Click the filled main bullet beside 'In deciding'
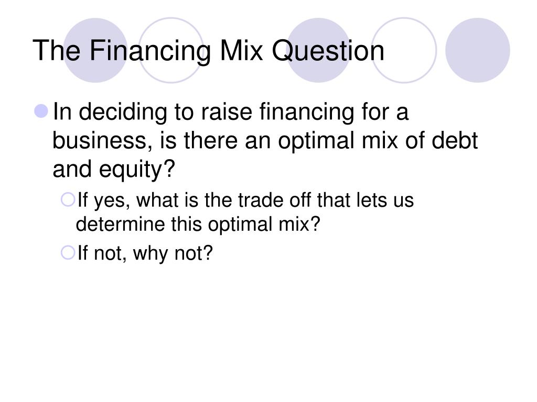The width and height of the screenshot is (537, 402). [41, 111]
